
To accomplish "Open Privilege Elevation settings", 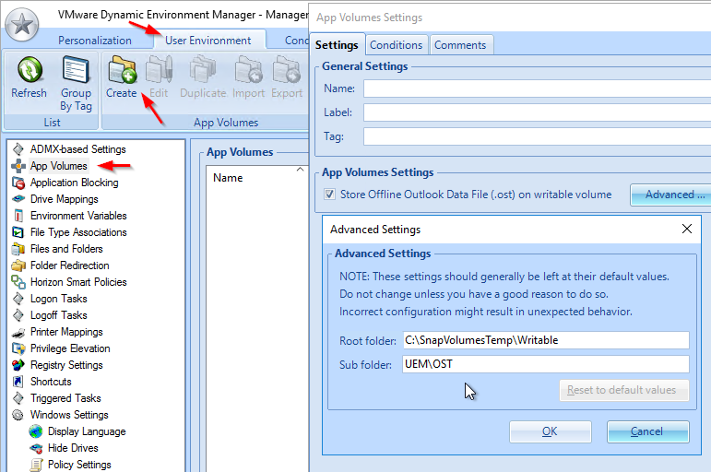I will 70,348.
